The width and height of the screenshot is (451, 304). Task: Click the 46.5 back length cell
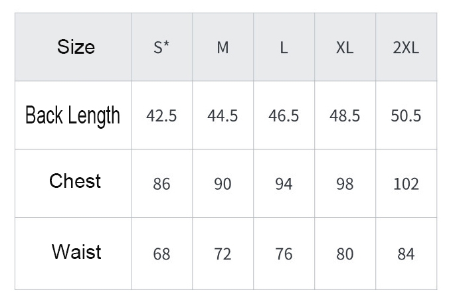[x=284, y=115]
